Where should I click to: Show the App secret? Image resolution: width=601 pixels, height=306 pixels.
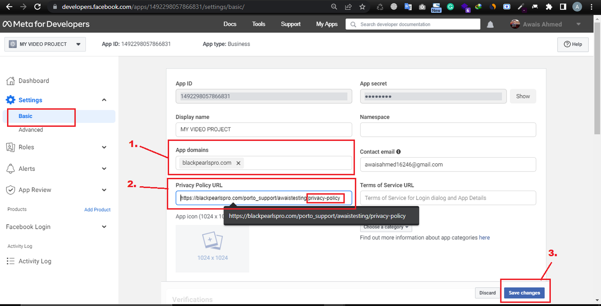(523, 96)
